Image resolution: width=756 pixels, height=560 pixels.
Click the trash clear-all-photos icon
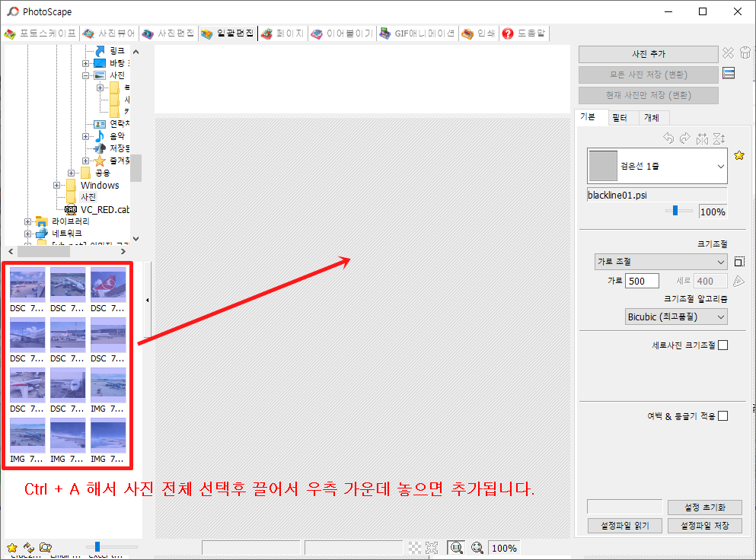tap(745, 52)
